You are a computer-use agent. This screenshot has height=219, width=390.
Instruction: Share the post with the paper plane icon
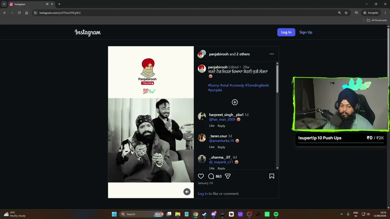(x=228, y=176)
